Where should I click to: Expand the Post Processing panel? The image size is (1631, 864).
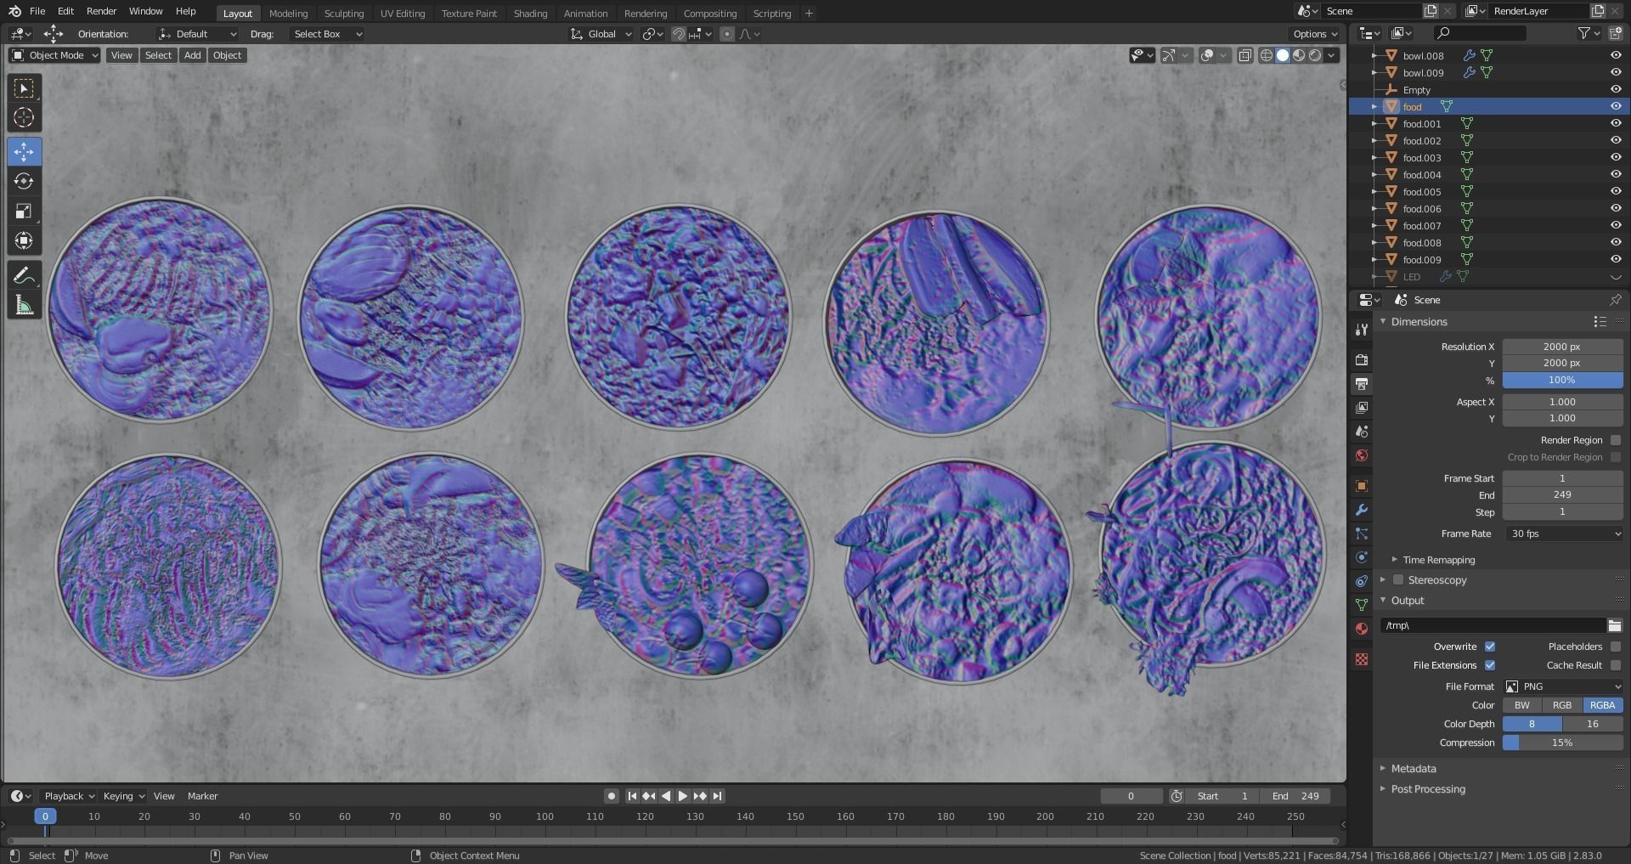[1427, 789]
